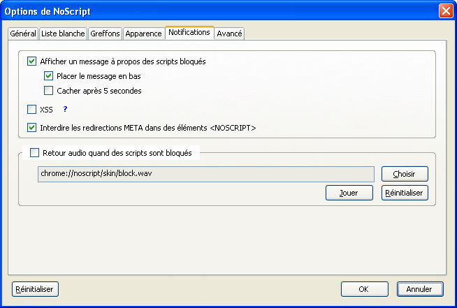Switch to the Liste blanche tab

pyautogui.click(x=63, y=34)
